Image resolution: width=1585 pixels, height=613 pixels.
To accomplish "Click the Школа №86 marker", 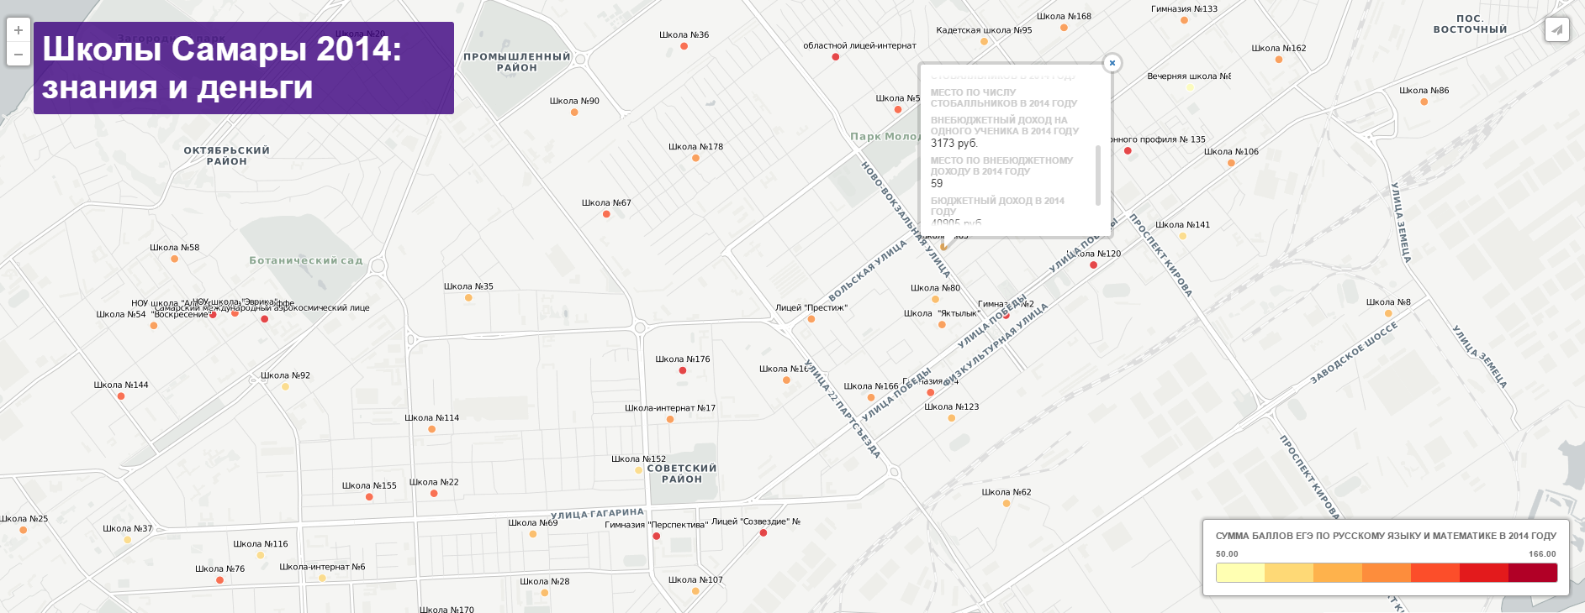I will click(1424, 102).
